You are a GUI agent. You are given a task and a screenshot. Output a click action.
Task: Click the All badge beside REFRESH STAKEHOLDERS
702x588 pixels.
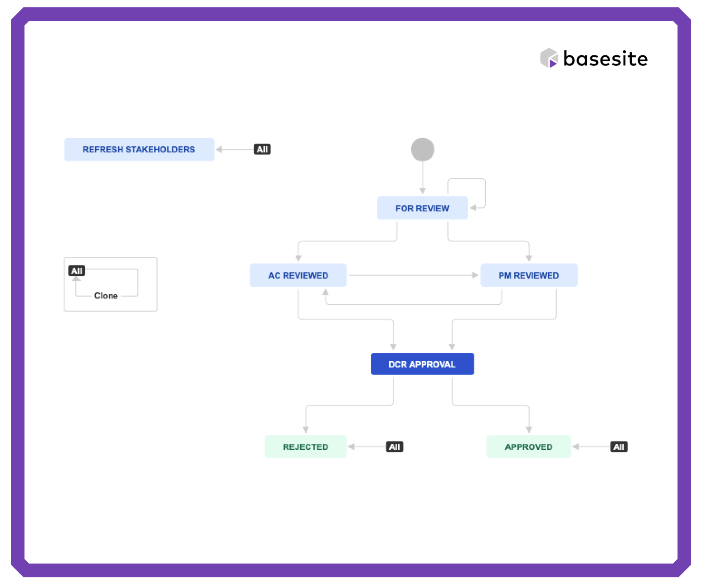point(262,149)
